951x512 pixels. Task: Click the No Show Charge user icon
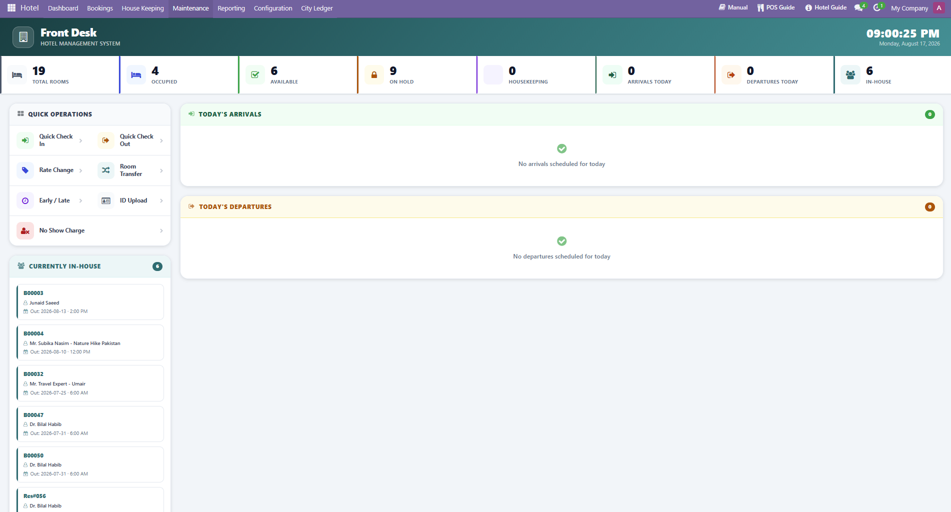[25, 230]
